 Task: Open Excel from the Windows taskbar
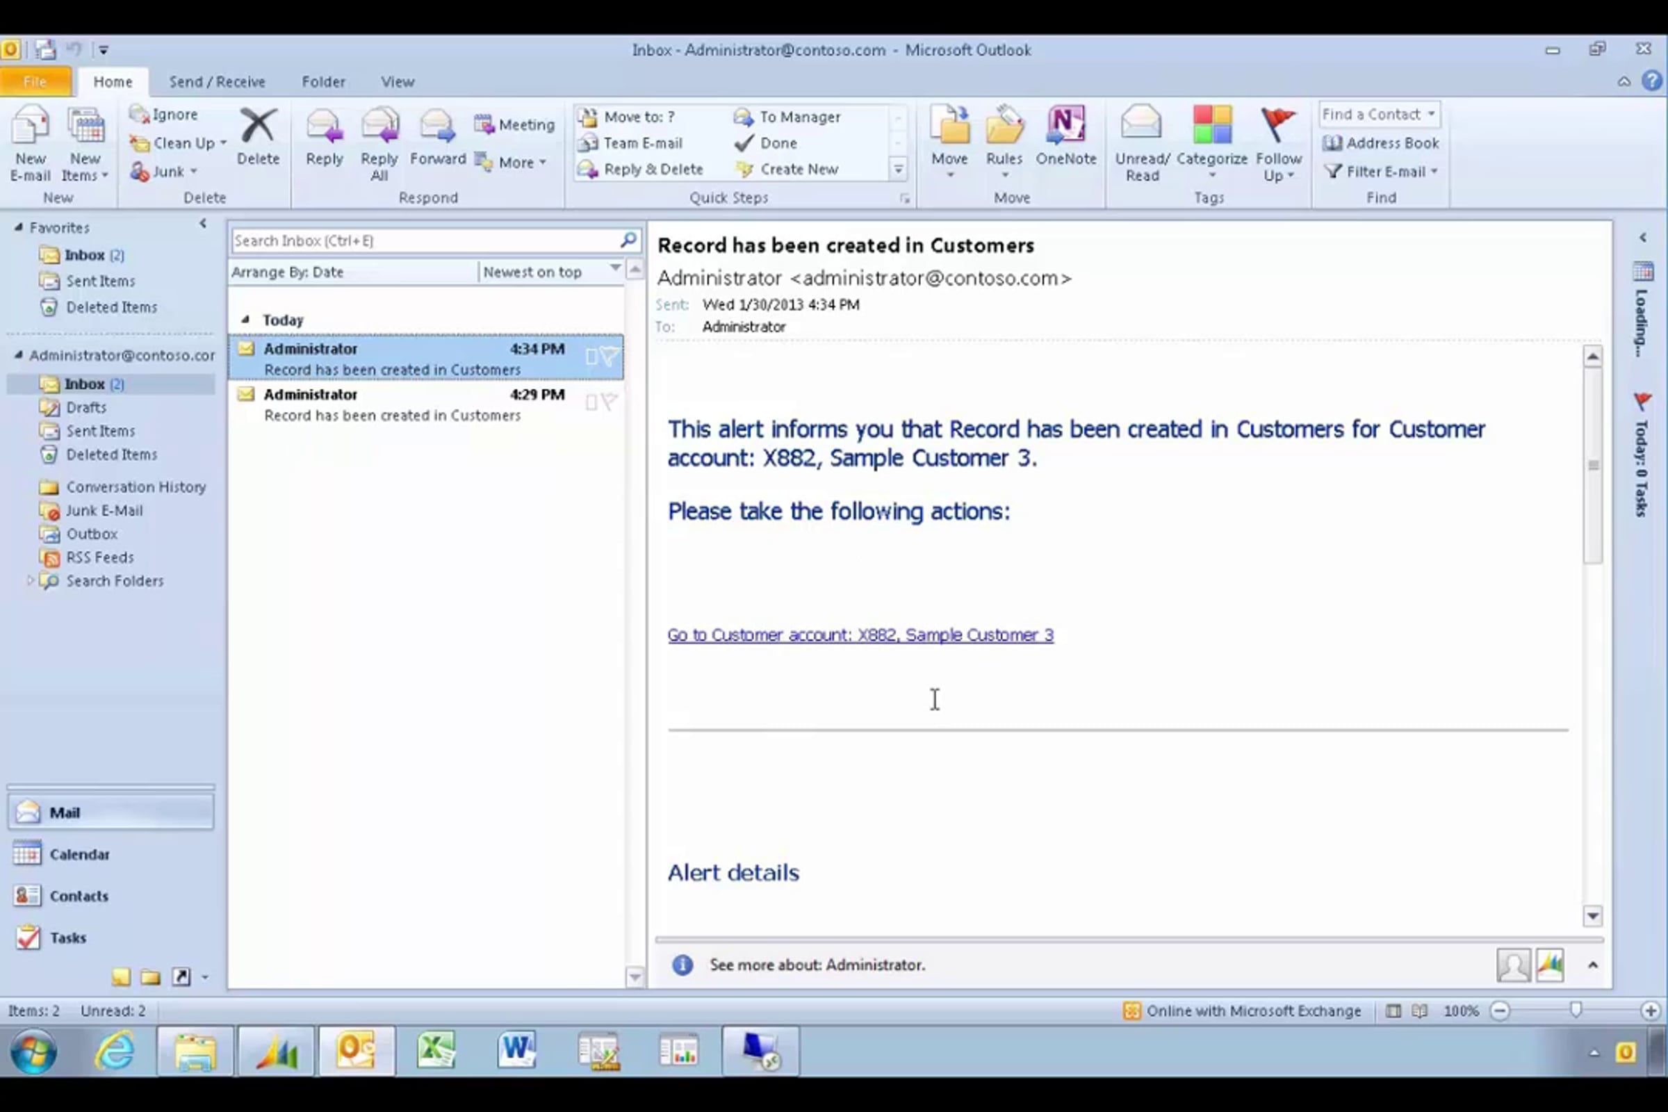pyautogui.click(x=436, y=1050)
